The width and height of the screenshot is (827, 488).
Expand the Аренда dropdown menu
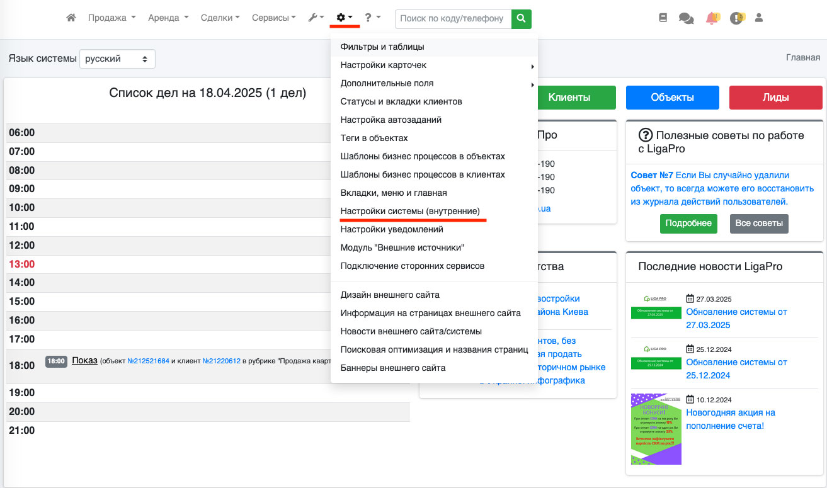point(168,18)
